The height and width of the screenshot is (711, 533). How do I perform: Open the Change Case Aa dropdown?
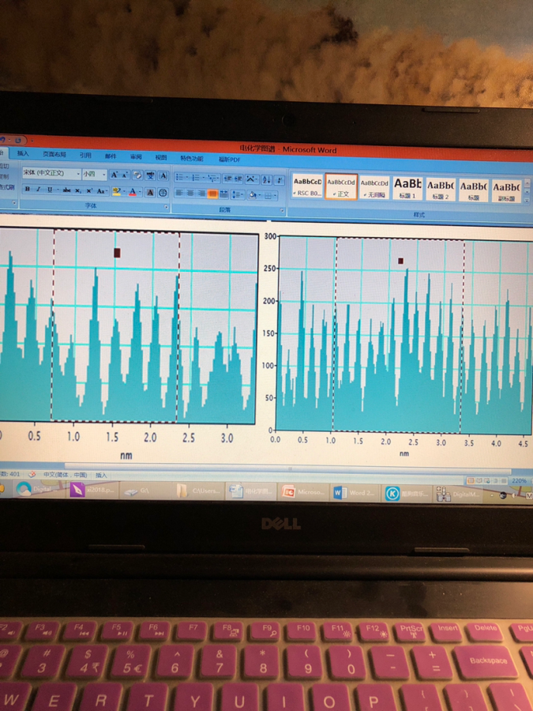pos(103,191)
